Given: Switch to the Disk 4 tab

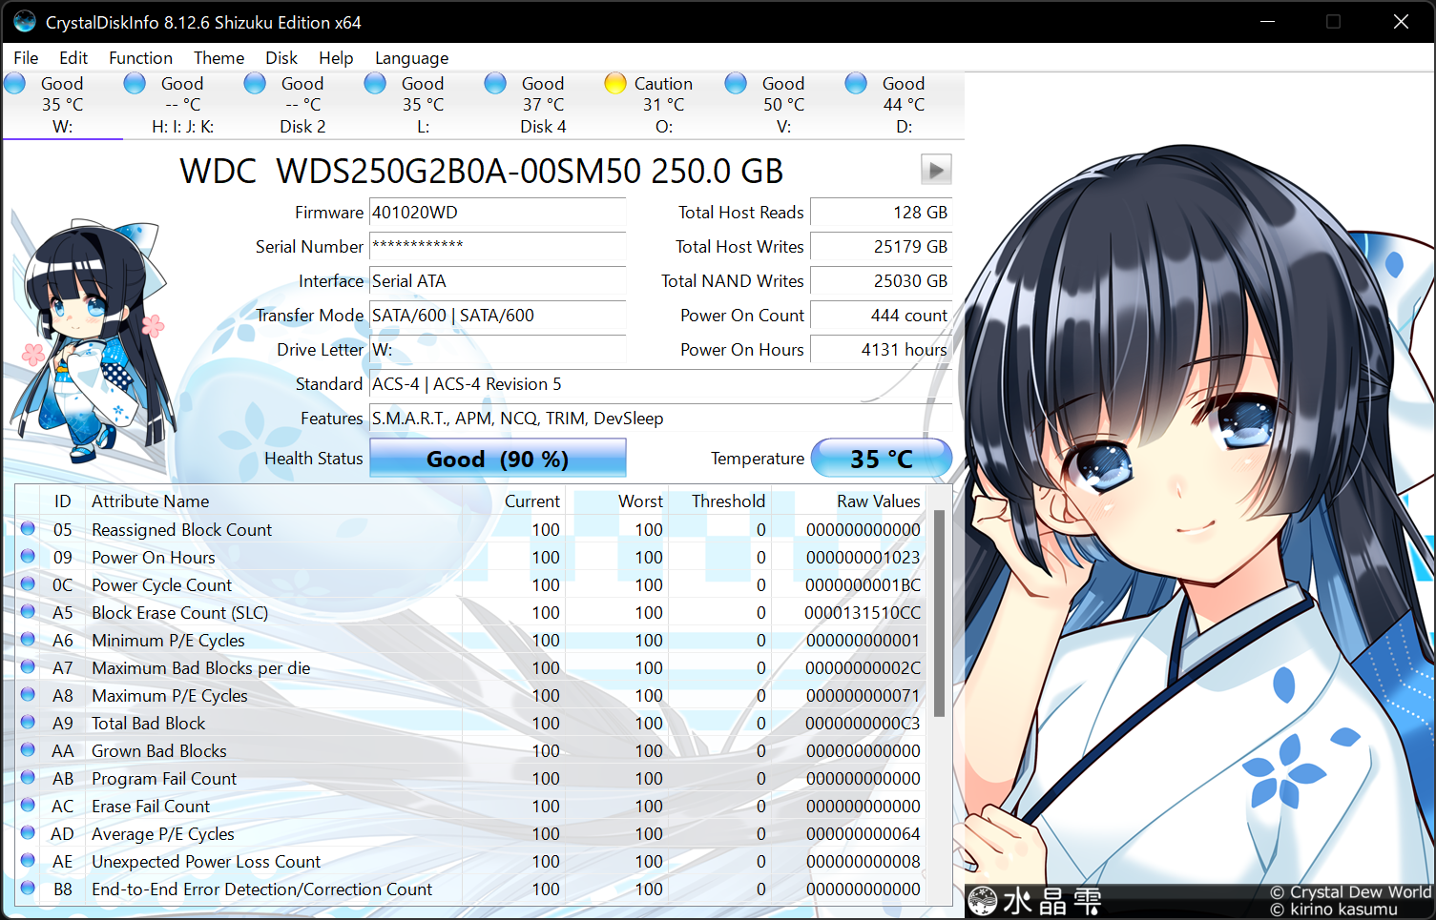Looking at the screenshot, I should [x=544, y=105].
